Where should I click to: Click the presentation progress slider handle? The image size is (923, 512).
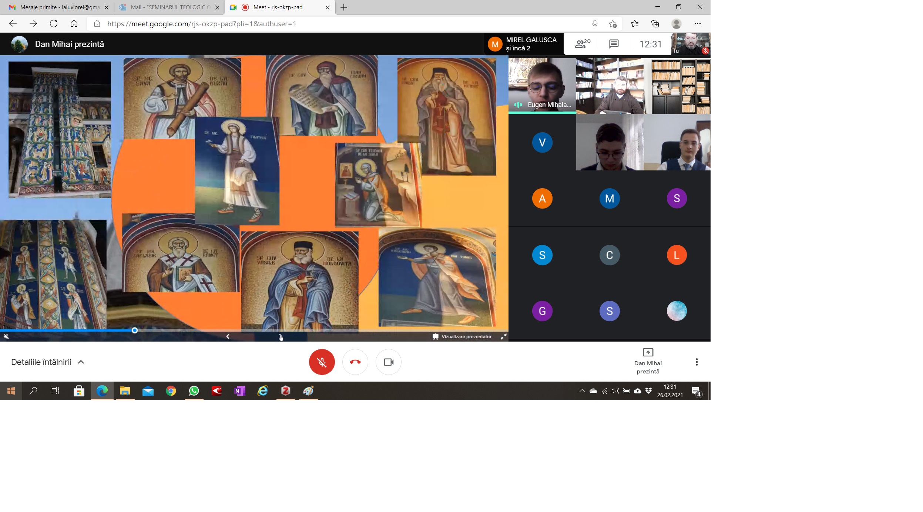click(x=135, y=330)
